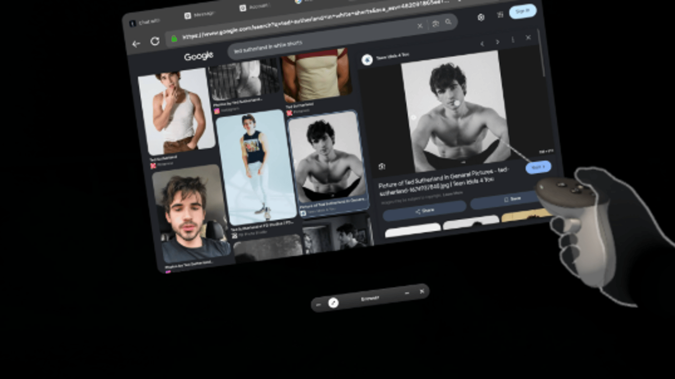Minimize window from bottom control bar
The image size is (675, 379).
point(407,293)
